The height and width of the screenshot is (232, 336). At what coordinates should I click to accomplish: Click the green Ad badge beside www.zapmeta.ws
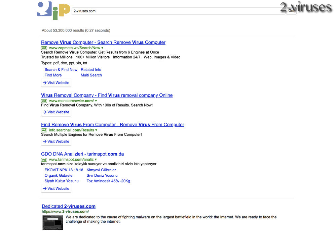click(44, 48)
